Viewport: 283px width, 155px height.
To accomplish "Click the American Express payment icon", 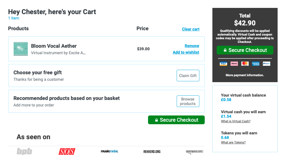I will point(256,64).
